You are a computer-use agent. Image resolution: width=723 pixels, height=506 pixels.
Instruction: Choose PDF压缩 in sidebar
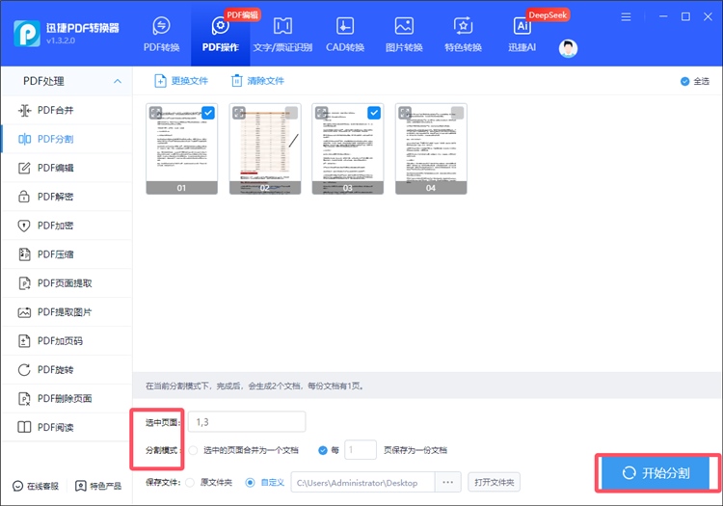pyautogui.click(x=67, y=254)
